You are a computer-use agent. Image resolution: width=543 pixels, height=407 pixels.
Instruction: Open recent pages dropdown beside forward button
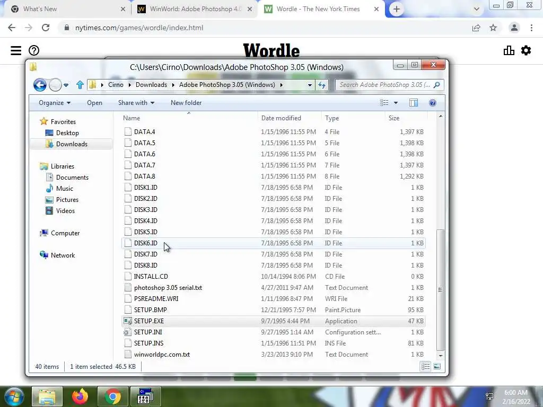point(66,85)
